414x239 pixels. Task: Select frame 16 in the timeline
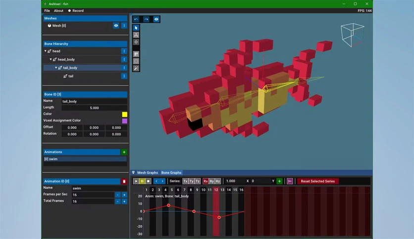tap(241, 190)
